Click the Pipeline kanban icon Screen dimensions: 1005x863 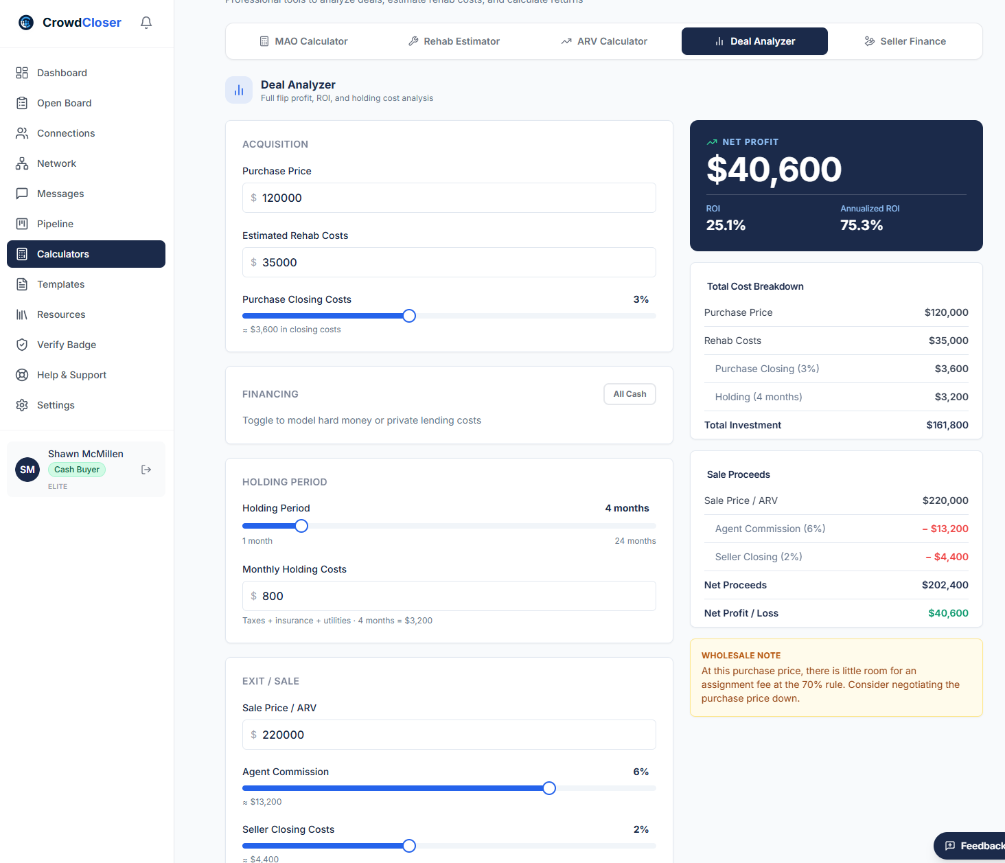(22, 224)
